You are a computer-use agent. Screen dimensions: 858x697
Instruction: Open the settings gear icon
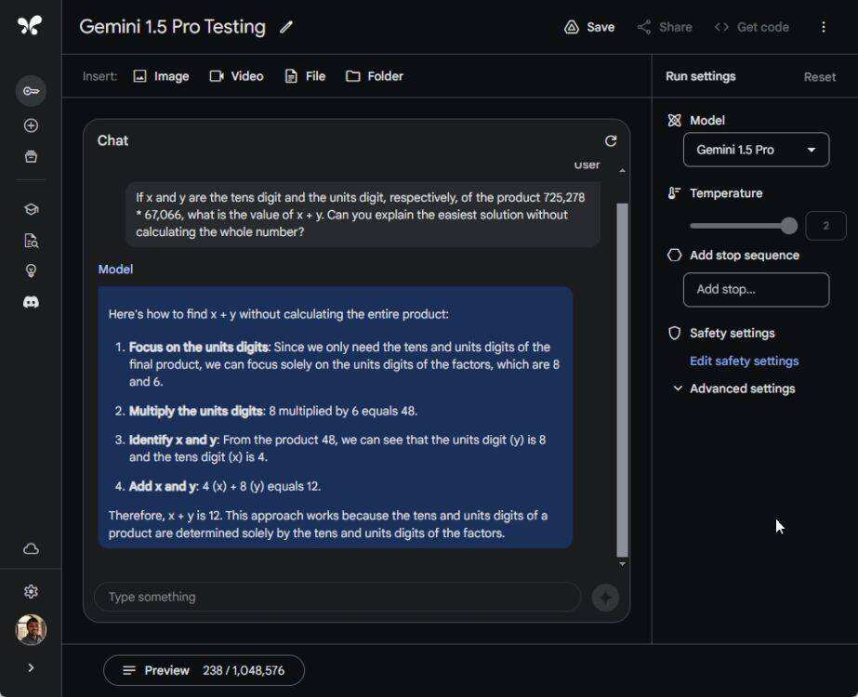[x=31, y=592]
